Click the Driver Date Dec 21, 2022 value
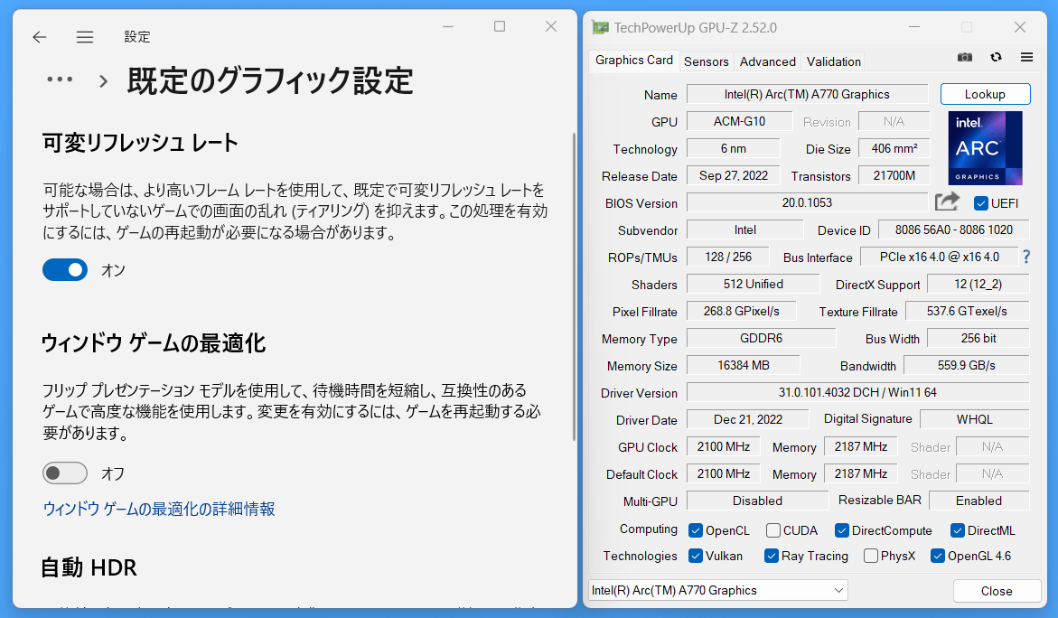 [x=747, y=419]
